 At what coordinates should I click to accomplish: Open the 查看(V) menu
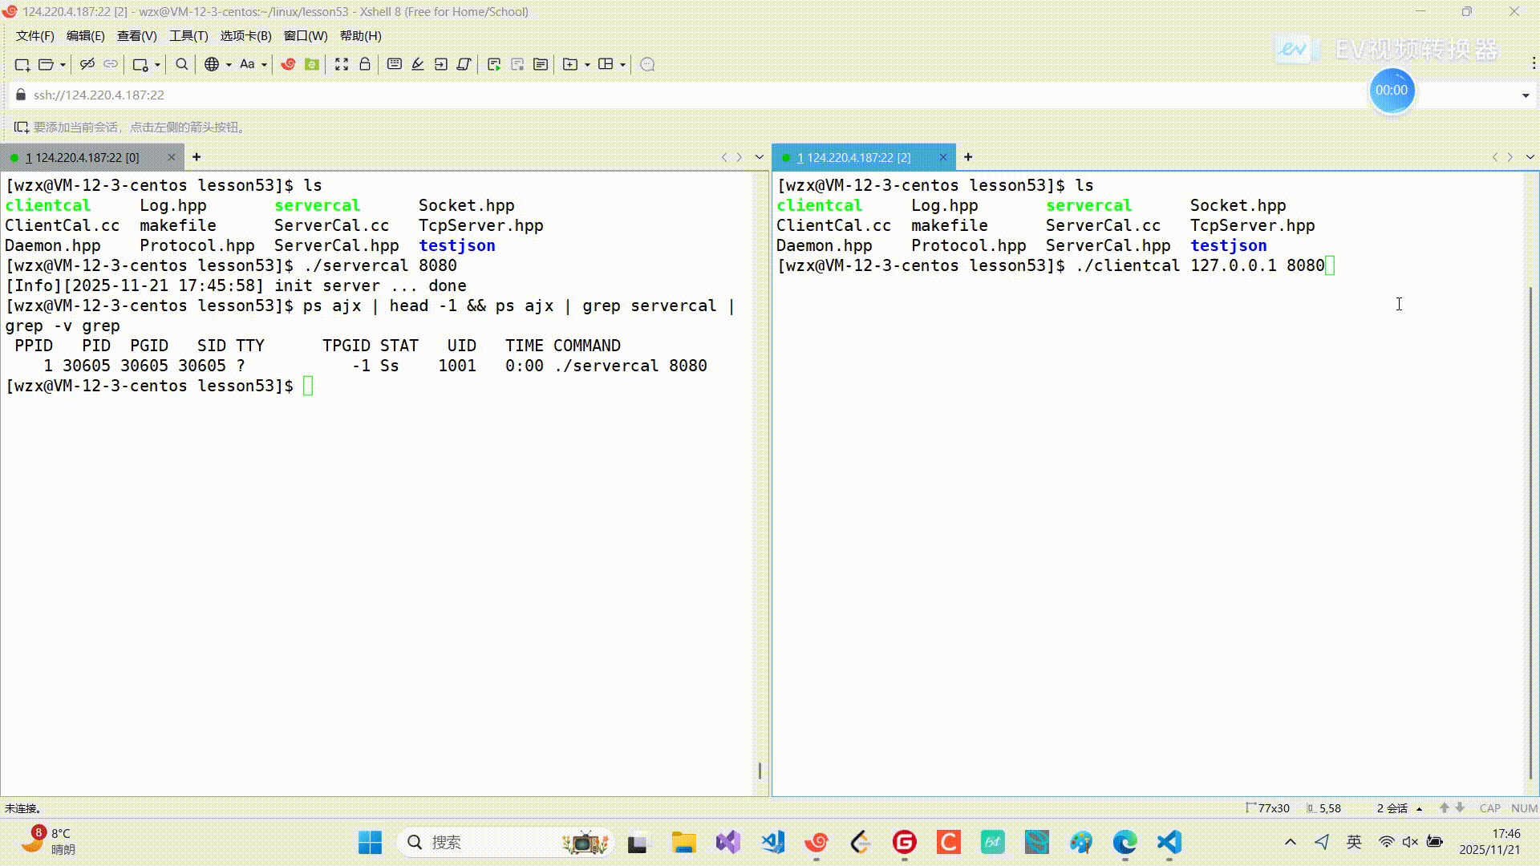[136, 36]
